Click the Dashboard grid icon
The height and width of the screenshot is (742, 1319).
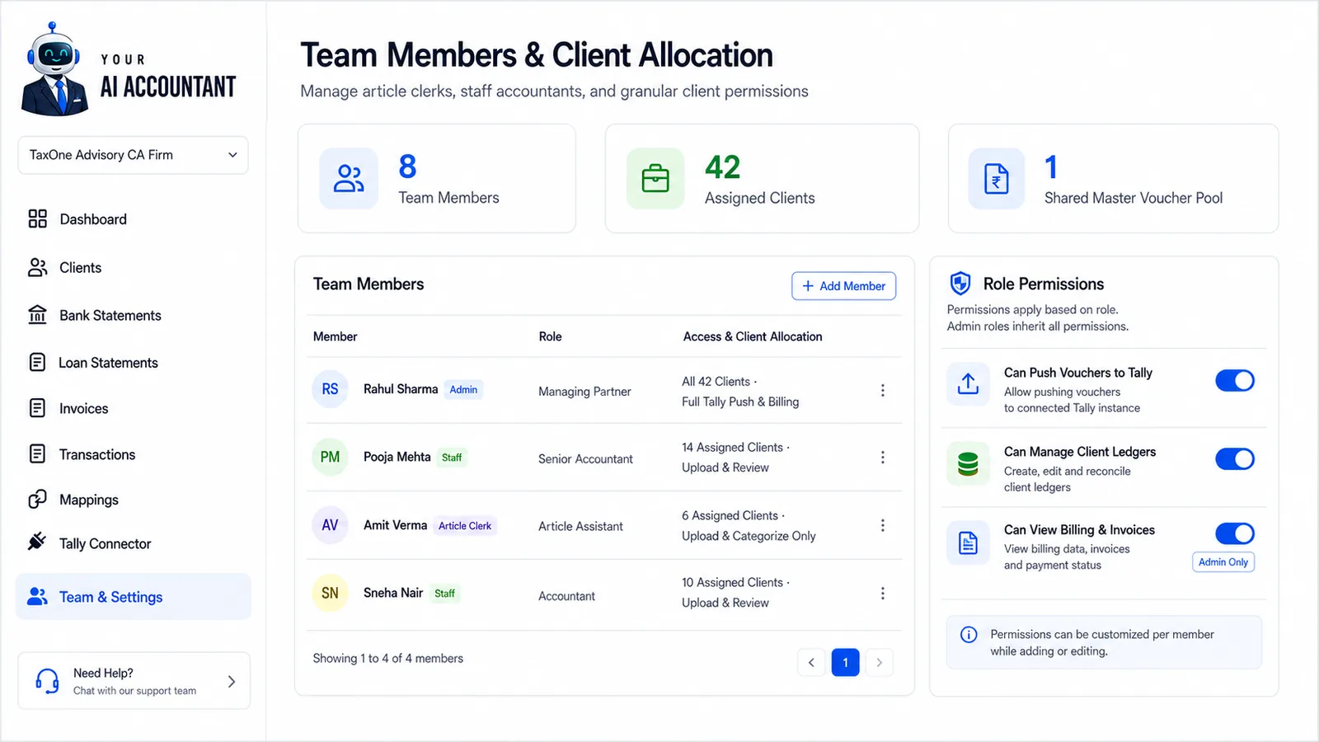37,218
